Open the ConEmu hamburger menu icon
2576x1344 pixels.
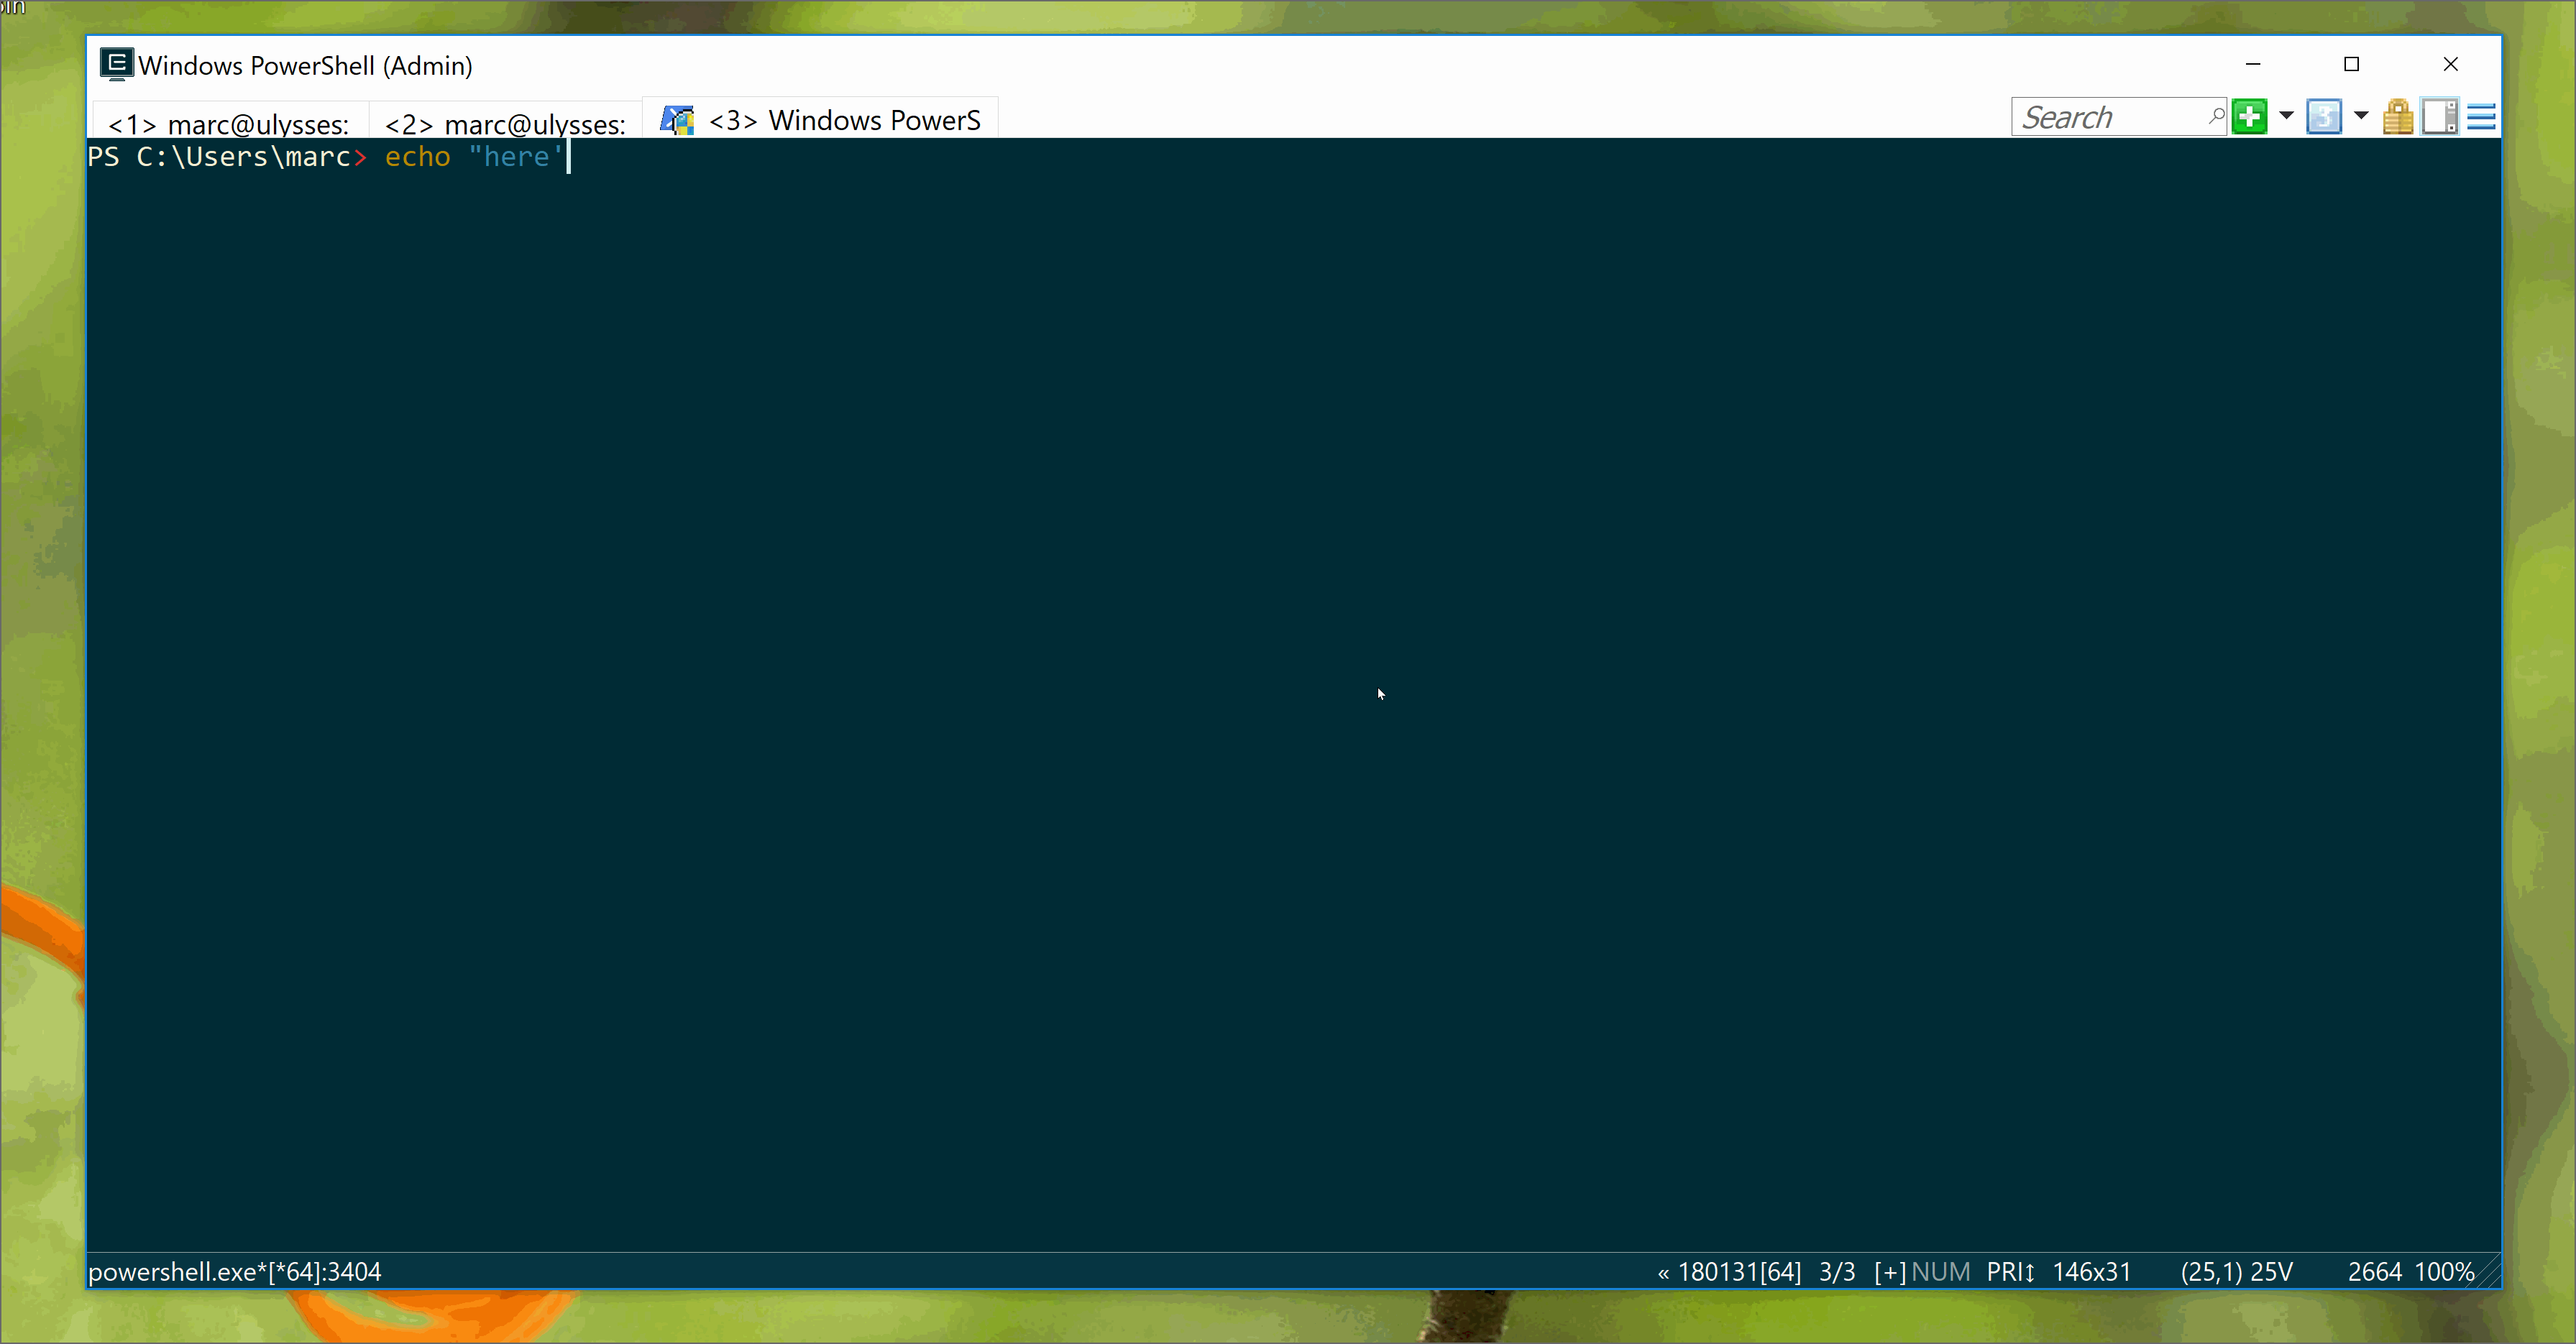[x=2482, y=116]
